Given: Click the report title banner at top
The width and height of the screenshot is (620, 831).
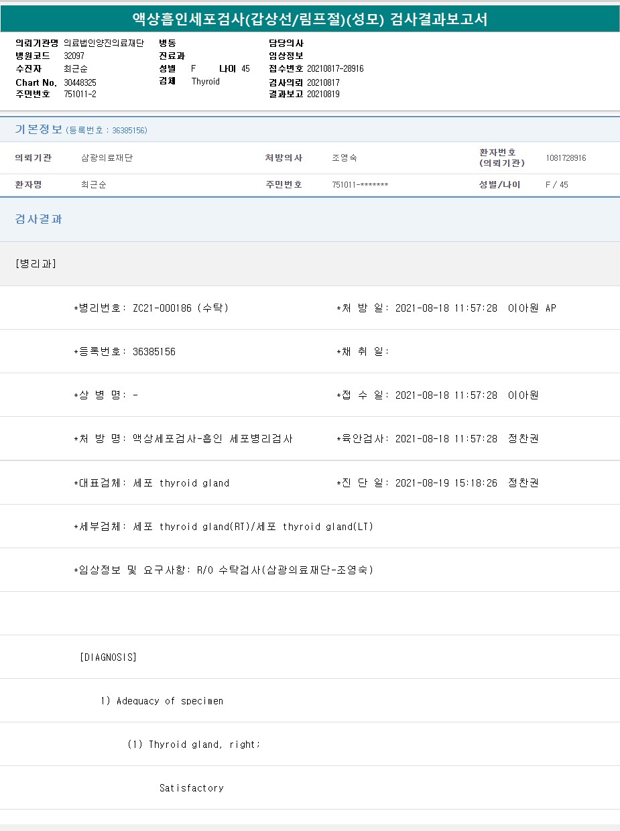Looking at the screenshot, I should (x=310, y=19).
